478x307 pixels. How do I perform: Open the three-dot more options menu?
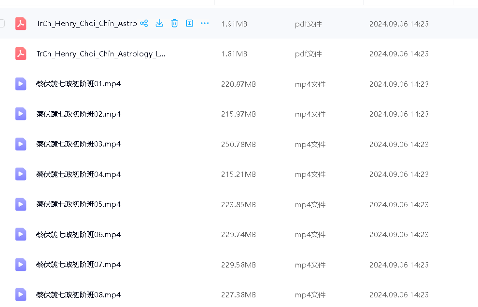205,23
